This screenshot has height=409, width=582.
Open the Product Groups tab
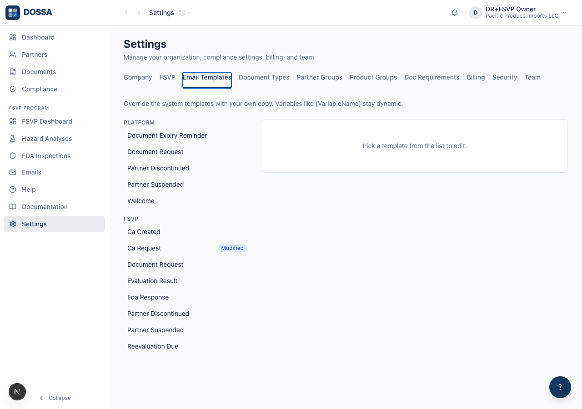pyautogui.click(x=373, y=77)
